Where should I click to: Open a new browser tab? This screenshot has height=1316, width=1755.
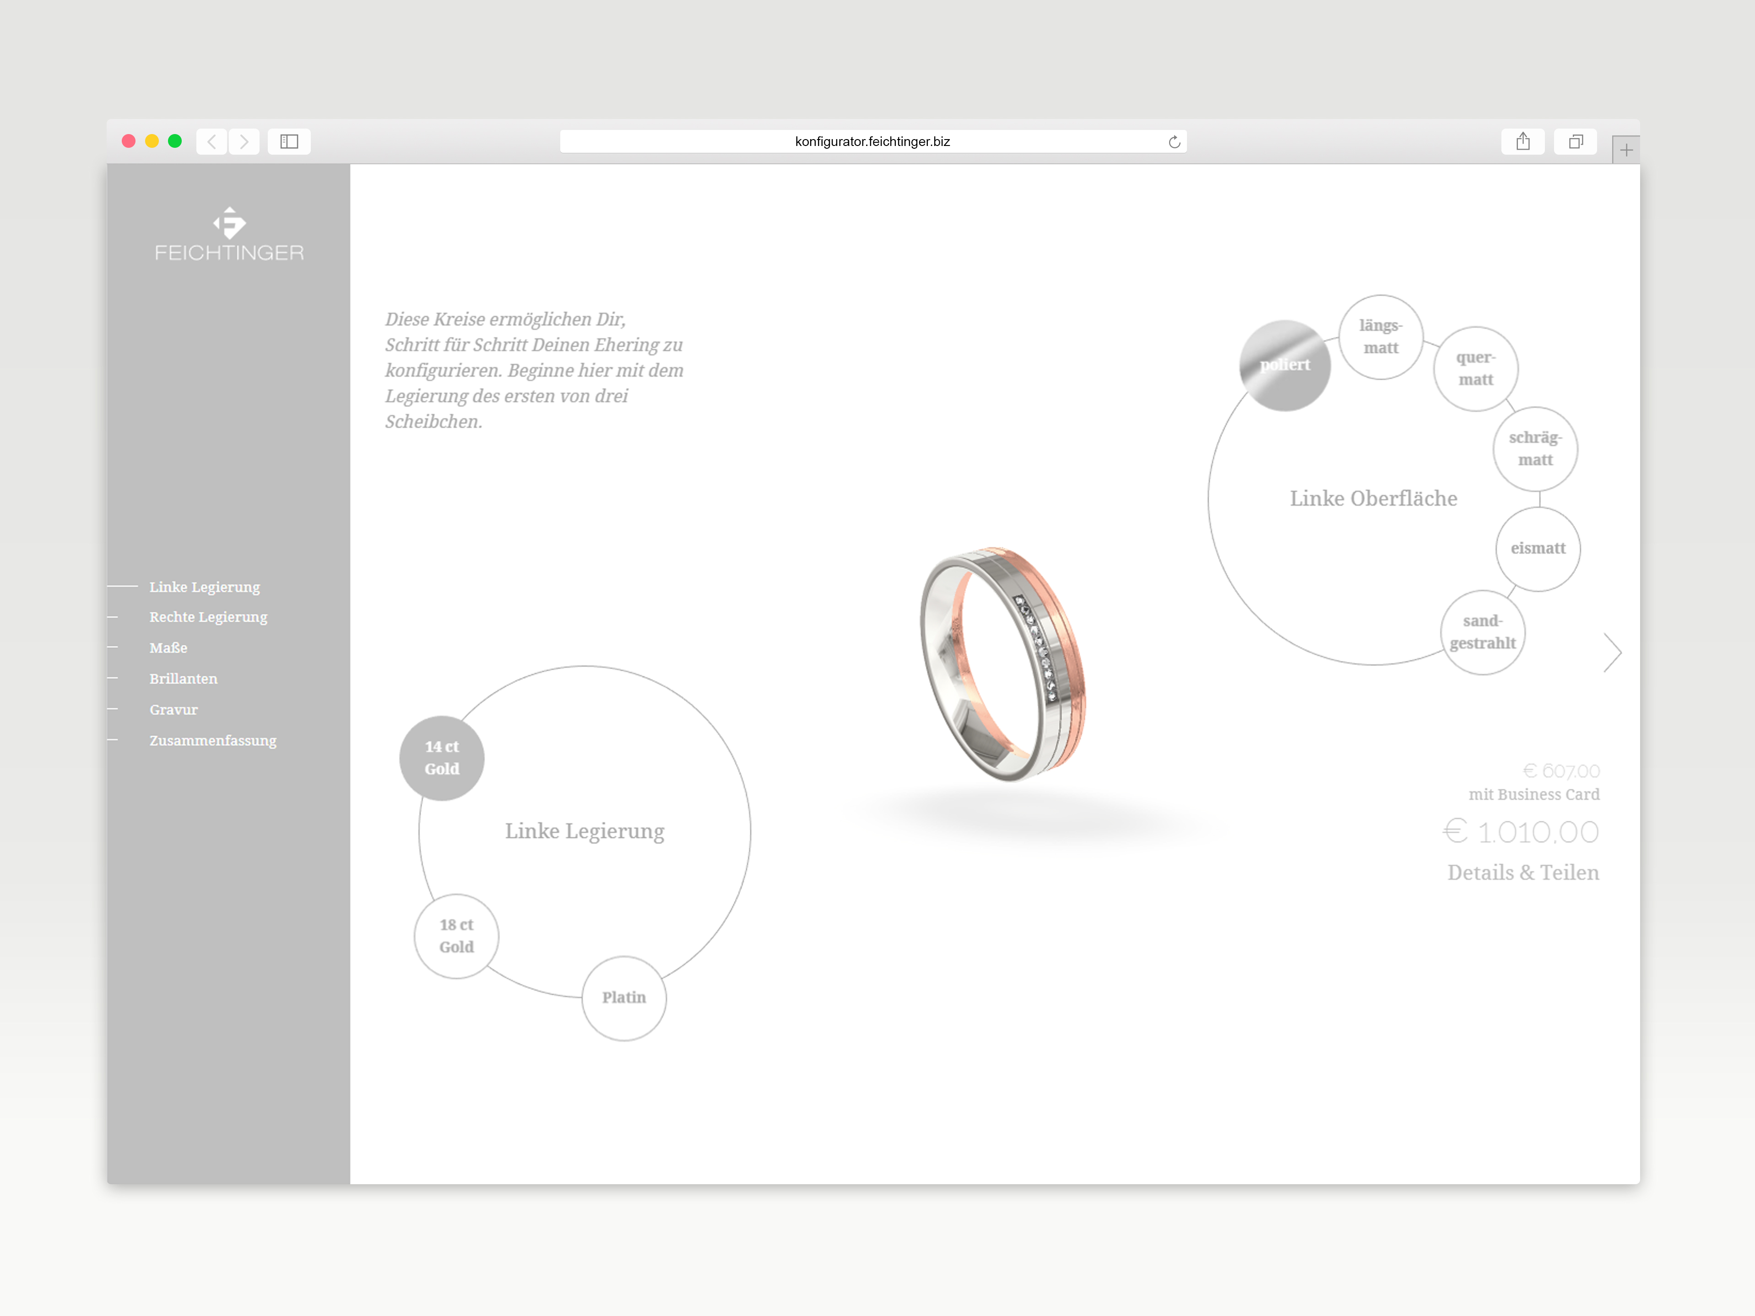coord(1625,150)
